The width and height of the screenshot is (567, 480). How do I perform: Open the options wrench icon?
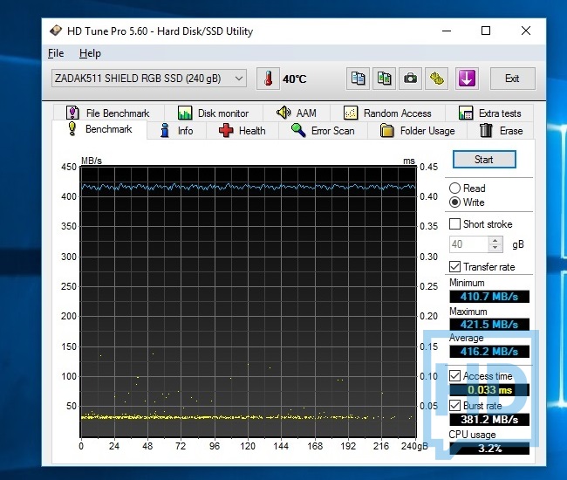437,79
